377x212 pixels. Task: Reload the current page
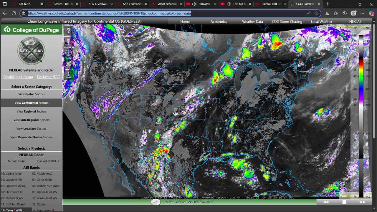(x=14, y=13)
